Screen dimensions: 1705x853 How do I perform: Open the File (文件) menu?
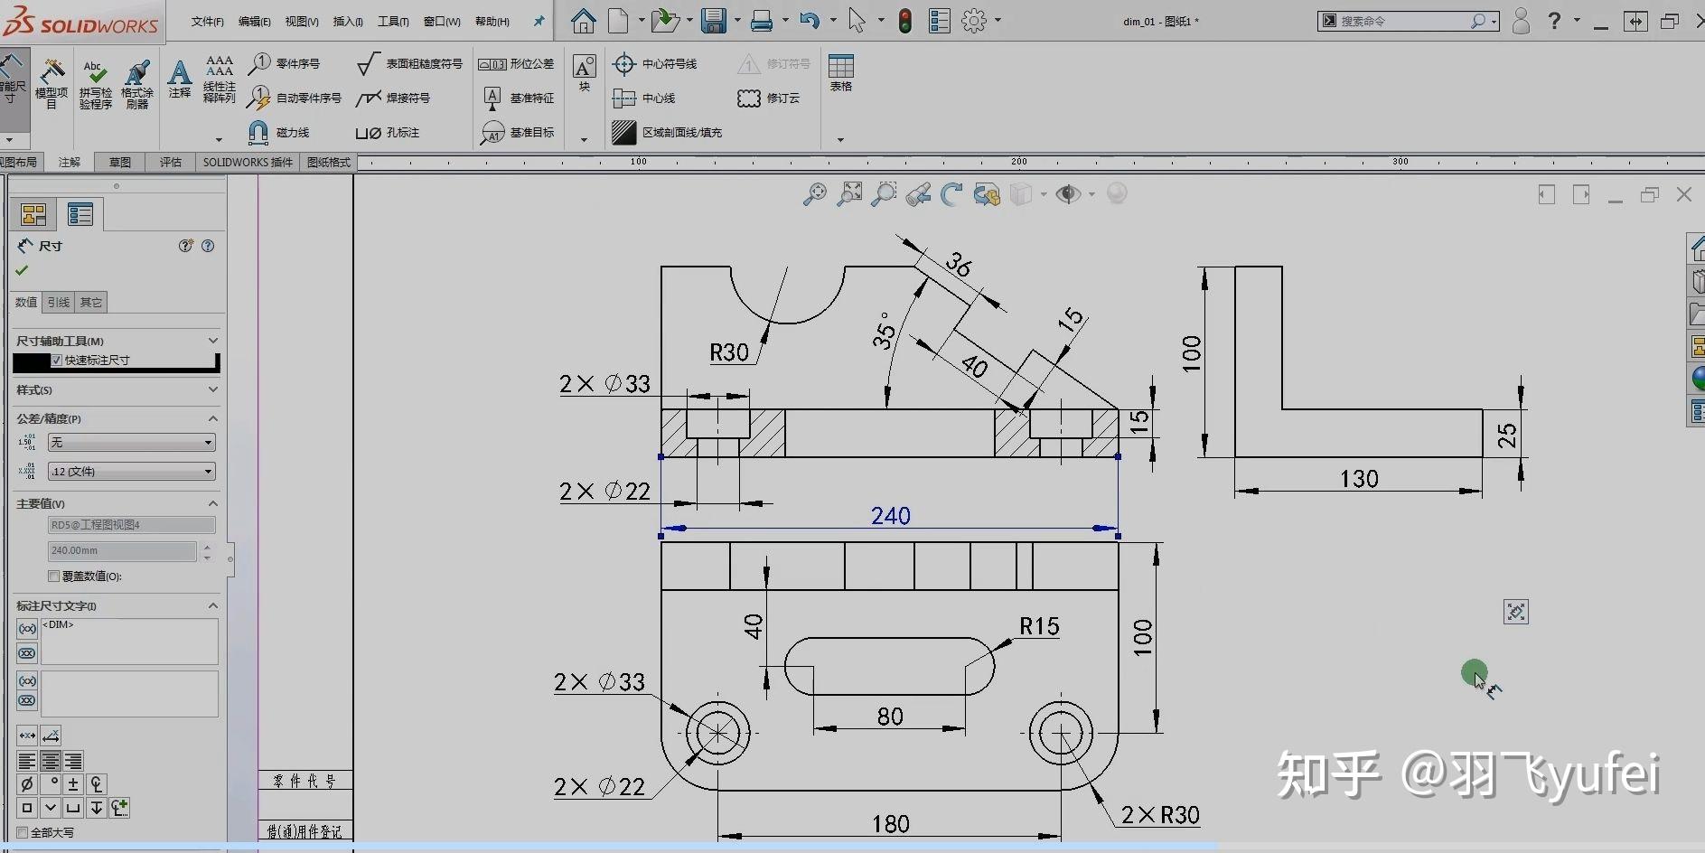pos(207,22)
